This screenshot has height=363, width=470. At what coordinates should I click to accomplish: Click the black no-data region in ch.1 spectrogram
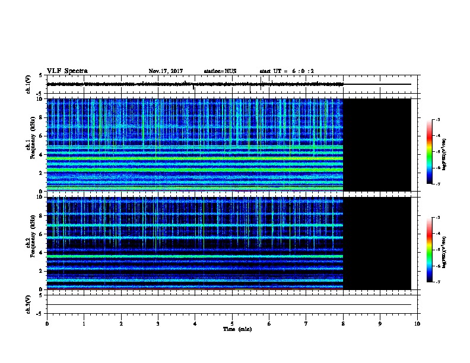[x=377, y=145]
